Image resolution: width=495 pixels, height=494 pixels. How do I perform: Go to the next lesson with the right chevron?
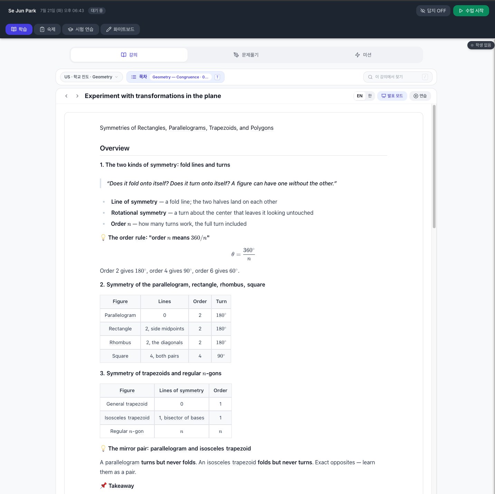(77, 96)
